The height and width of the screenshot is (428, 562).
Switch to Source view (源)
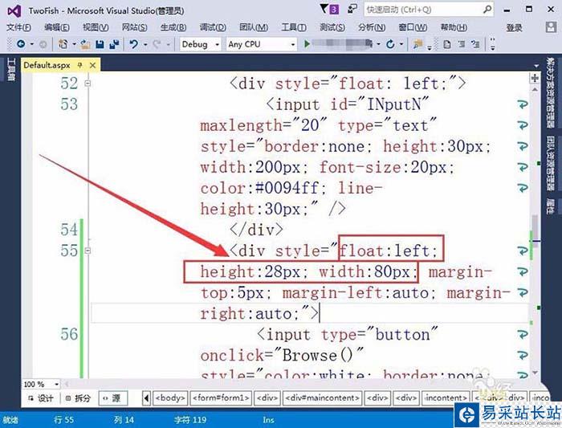[112, 398]
